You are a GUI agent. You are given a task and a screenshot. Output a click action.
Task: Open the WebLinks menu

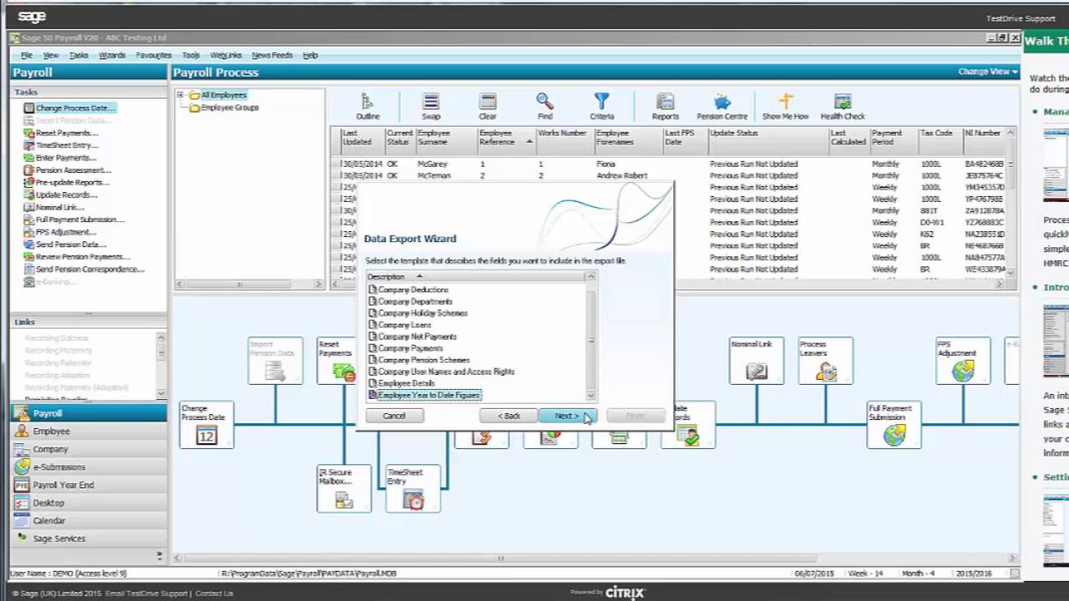(225, 55)
